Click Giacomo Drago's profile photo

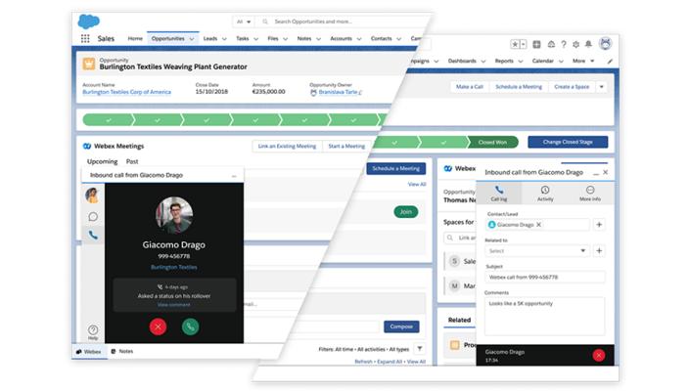[x=174, y=215]
